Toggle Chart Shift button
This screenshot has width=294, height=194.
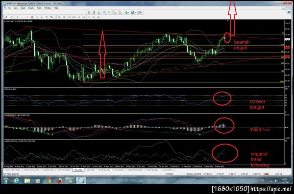(x=121, y=12)
